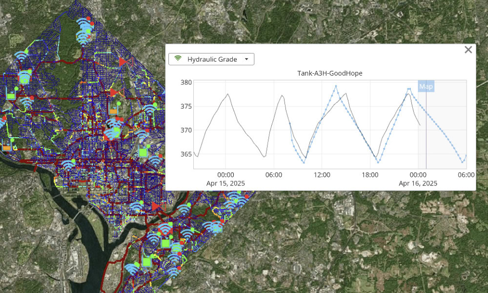This screenshot has height=293, width=488.
Task: Select the easternmost sensor icon below the chart
Action: tap(238, 198)
